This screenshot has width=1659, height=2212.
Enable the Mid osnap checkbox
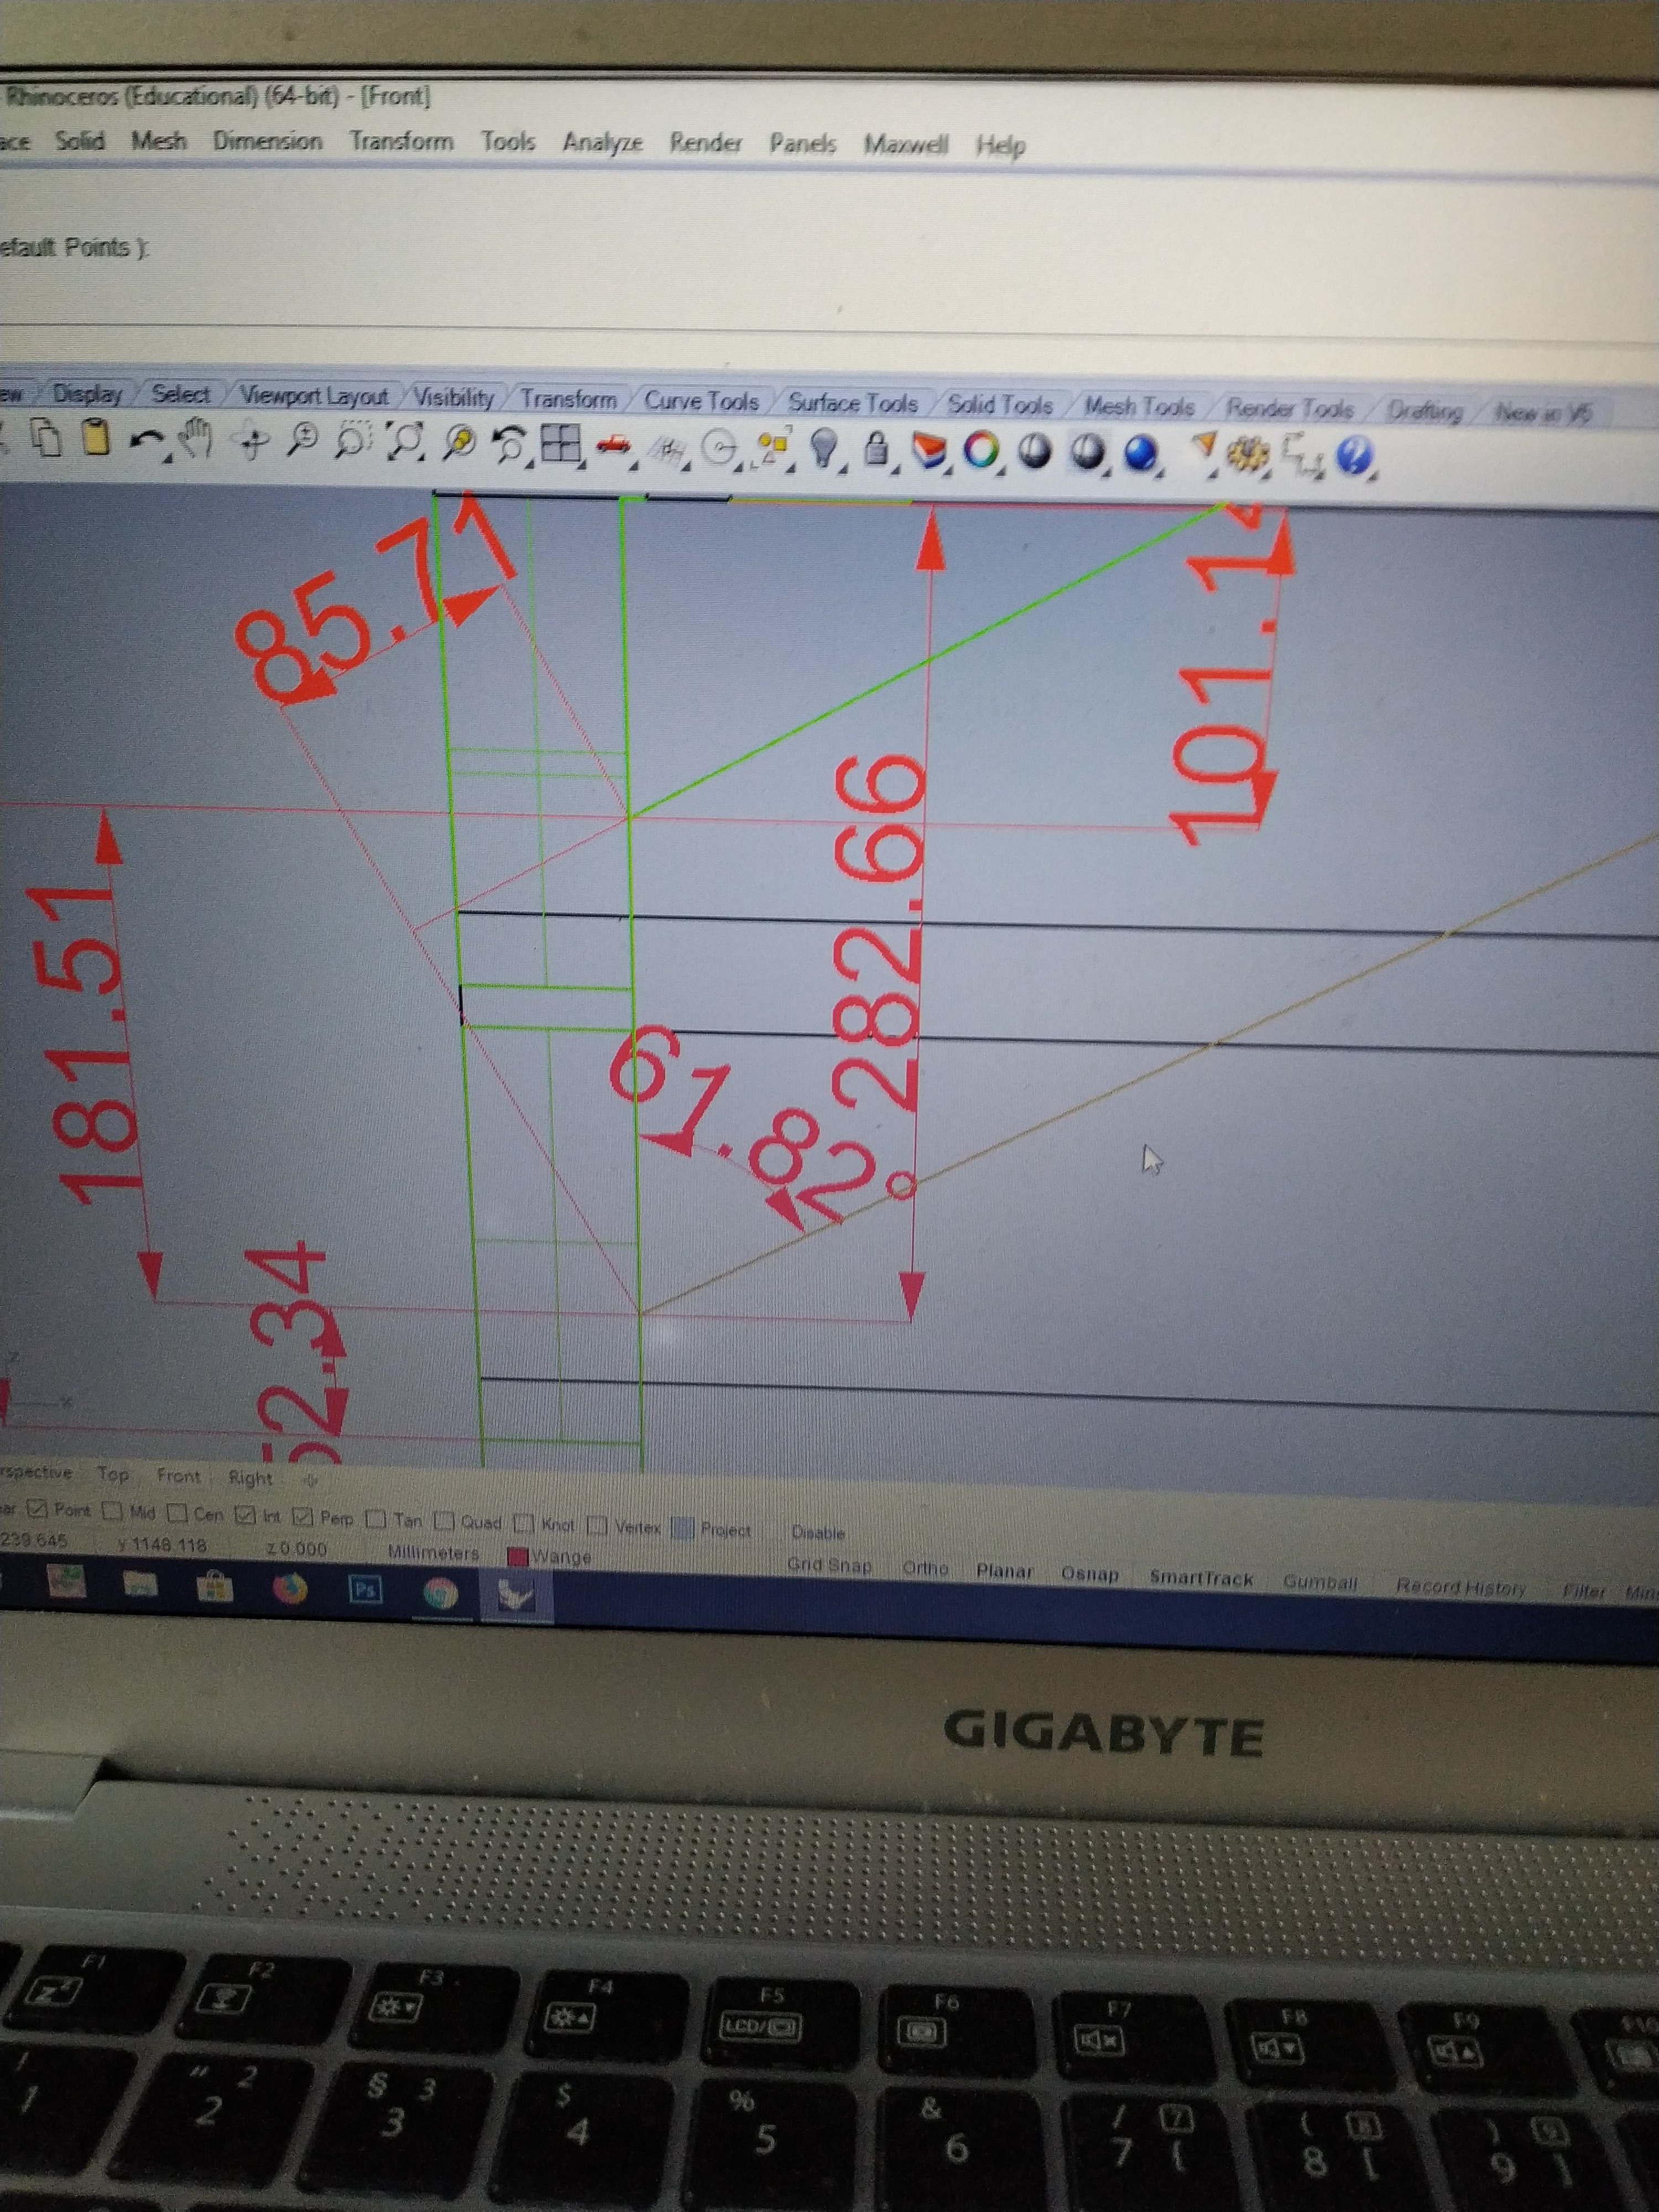[x=112, y=1511]
